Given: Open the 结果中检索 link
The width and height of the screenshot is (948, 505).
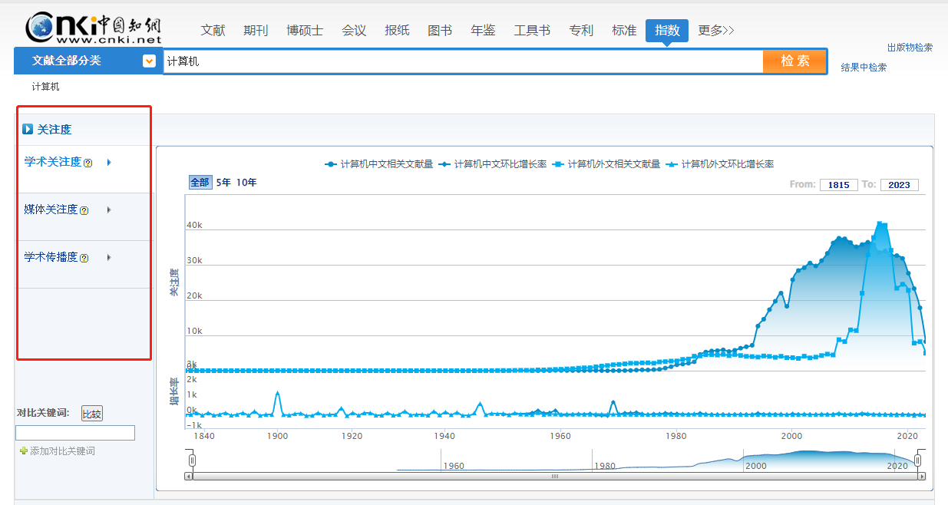Looking at the screenshot, I should click(864, 68).
